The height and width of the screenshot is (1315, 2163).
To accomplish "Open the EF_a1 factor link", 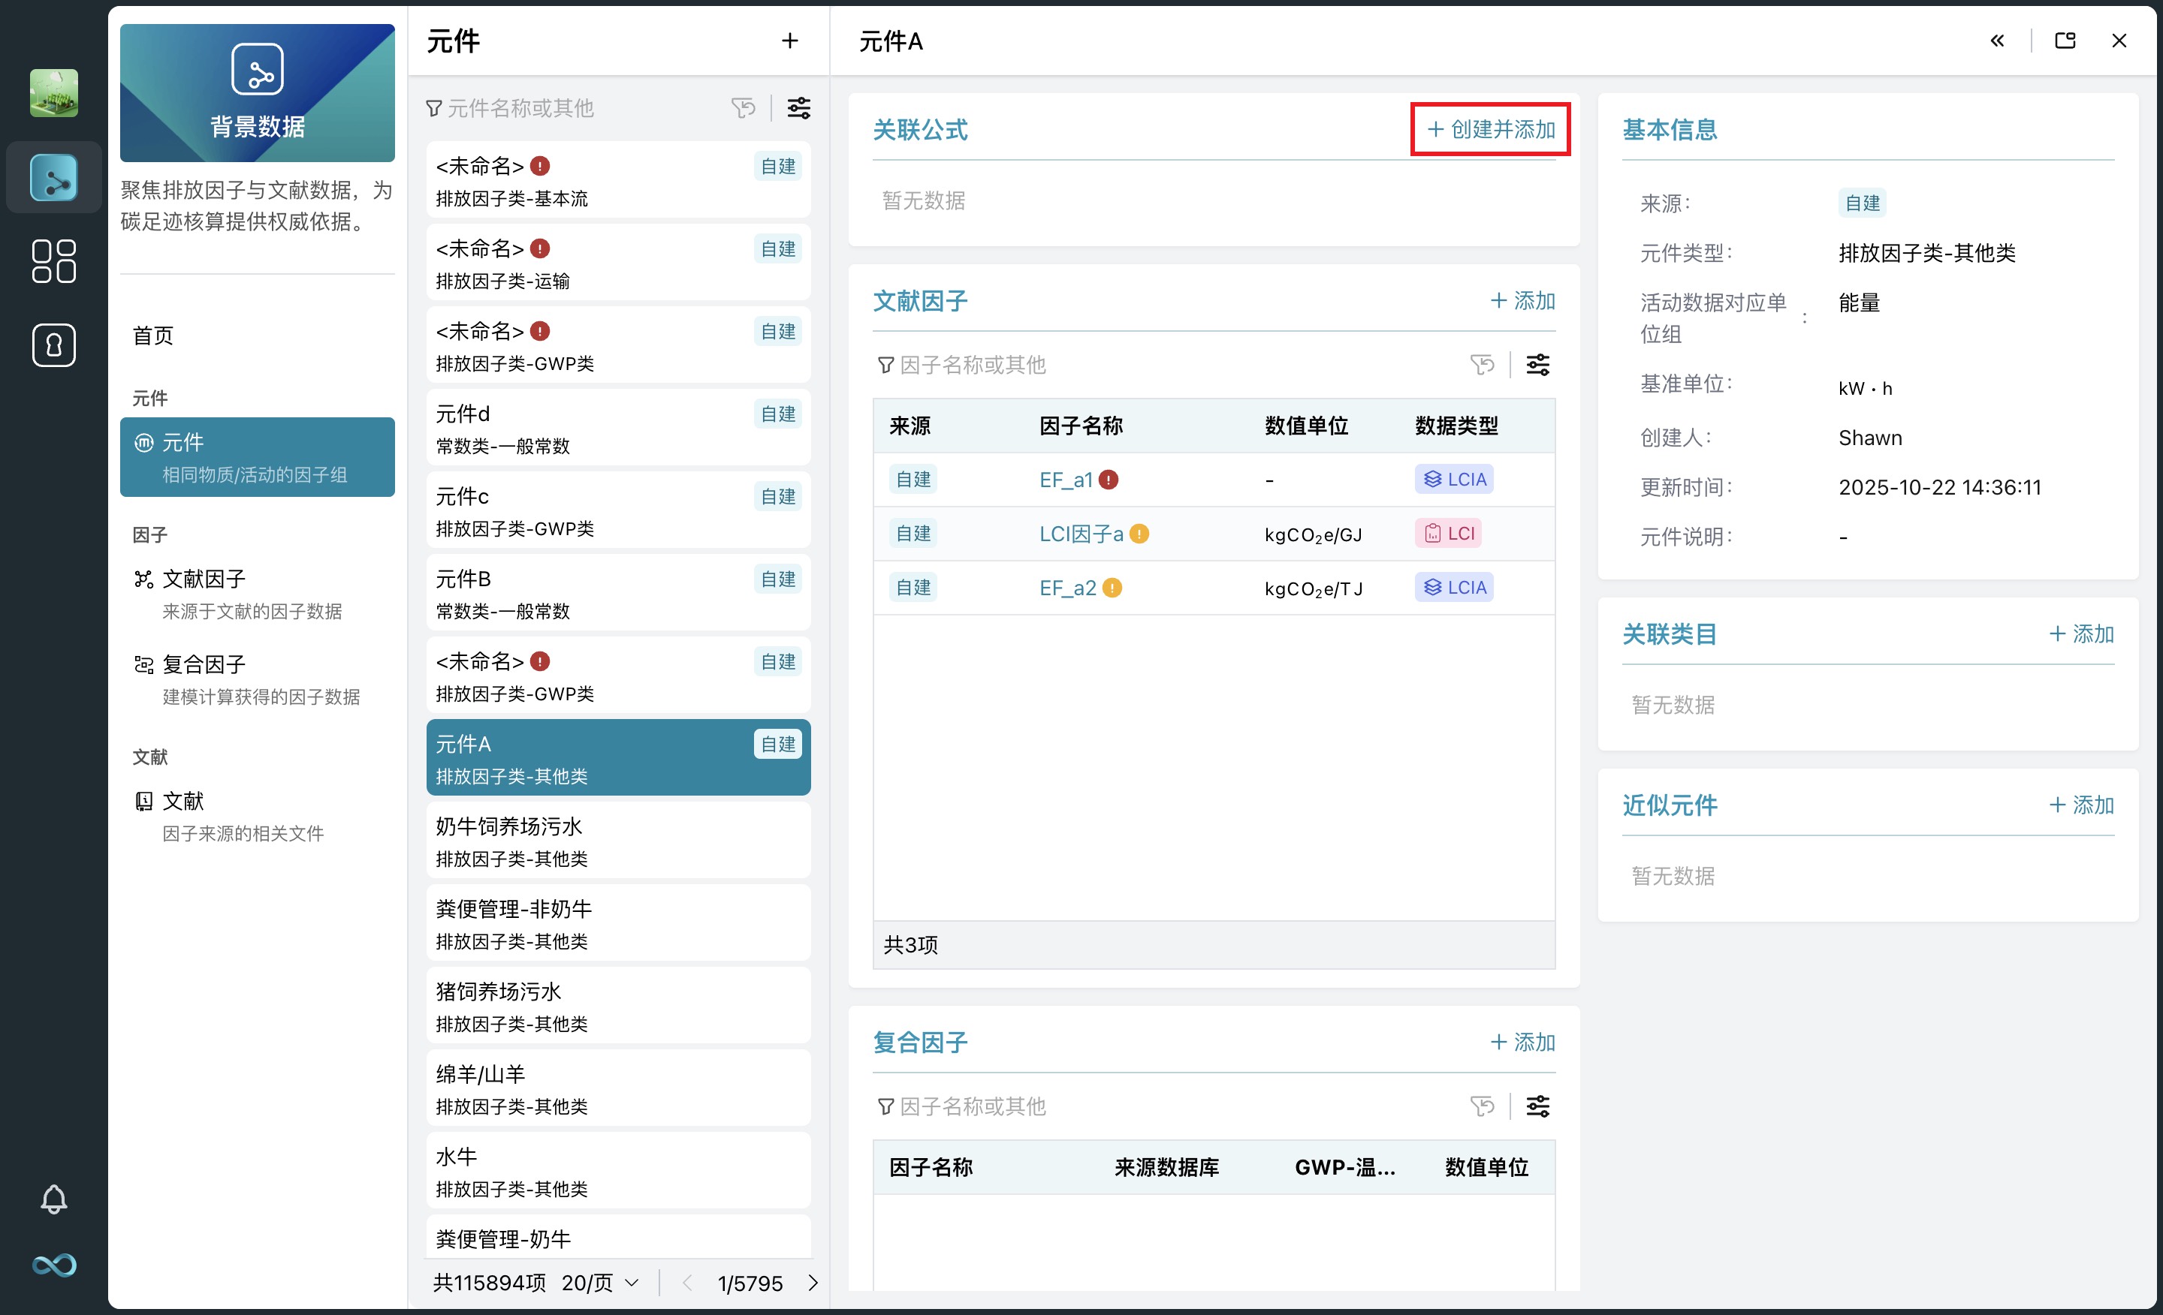I will point(1065,479).
